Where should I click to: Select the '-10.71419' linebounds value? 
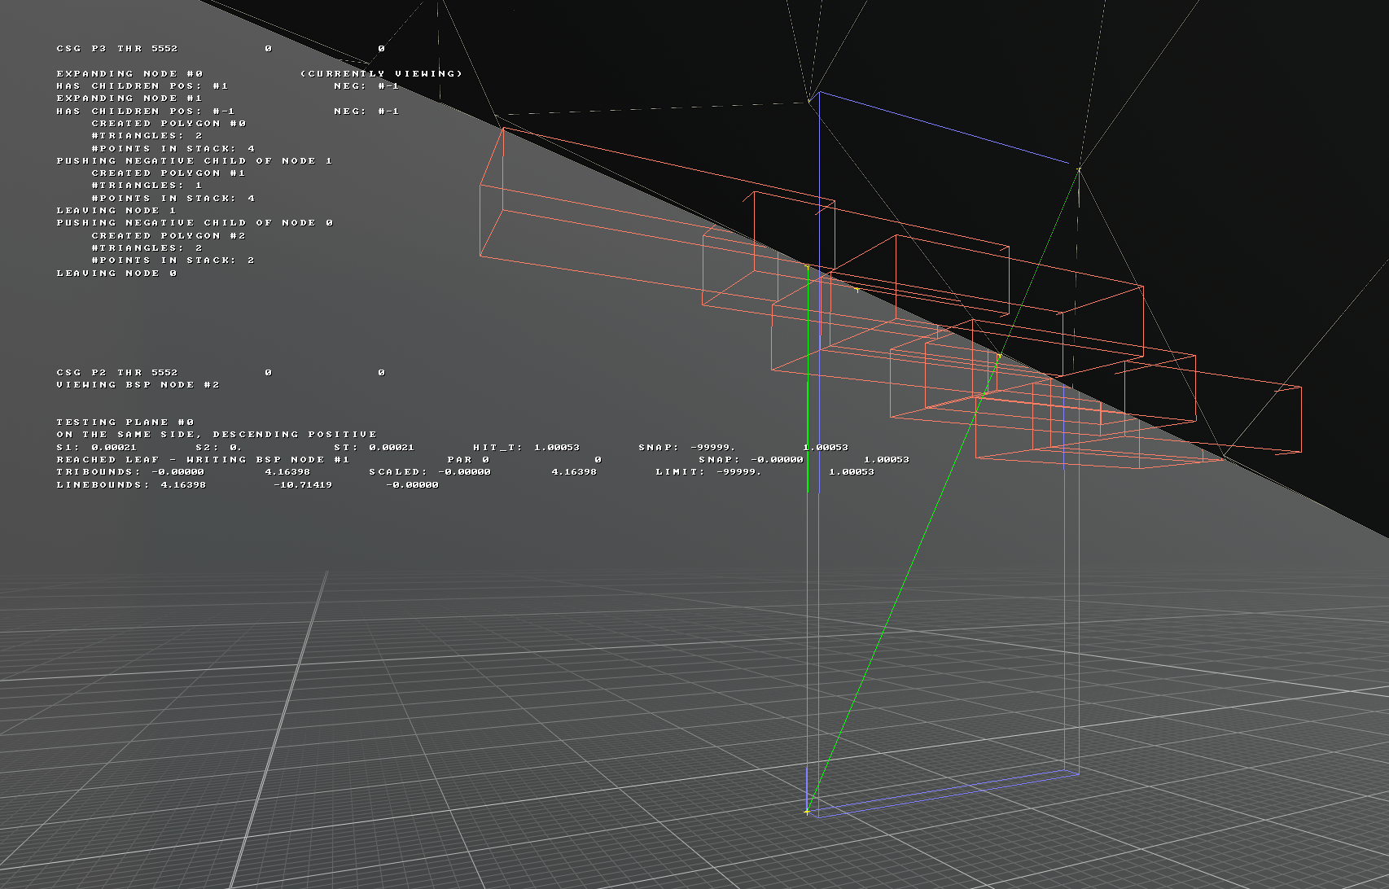pyautogui.click(x=303, y=485)
